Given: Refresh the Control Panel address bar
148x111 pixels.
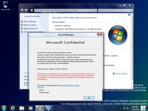Looking at the screenshot, I should click(x=95, y=10).
